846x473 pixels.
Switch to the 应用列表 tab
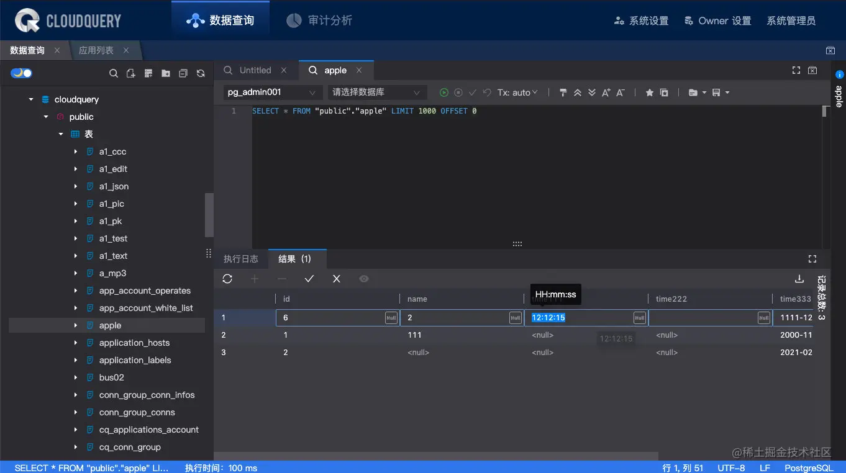click(x=96, y=50)
